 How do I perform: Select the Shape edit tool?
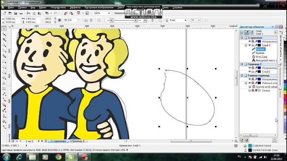[4, 34]
